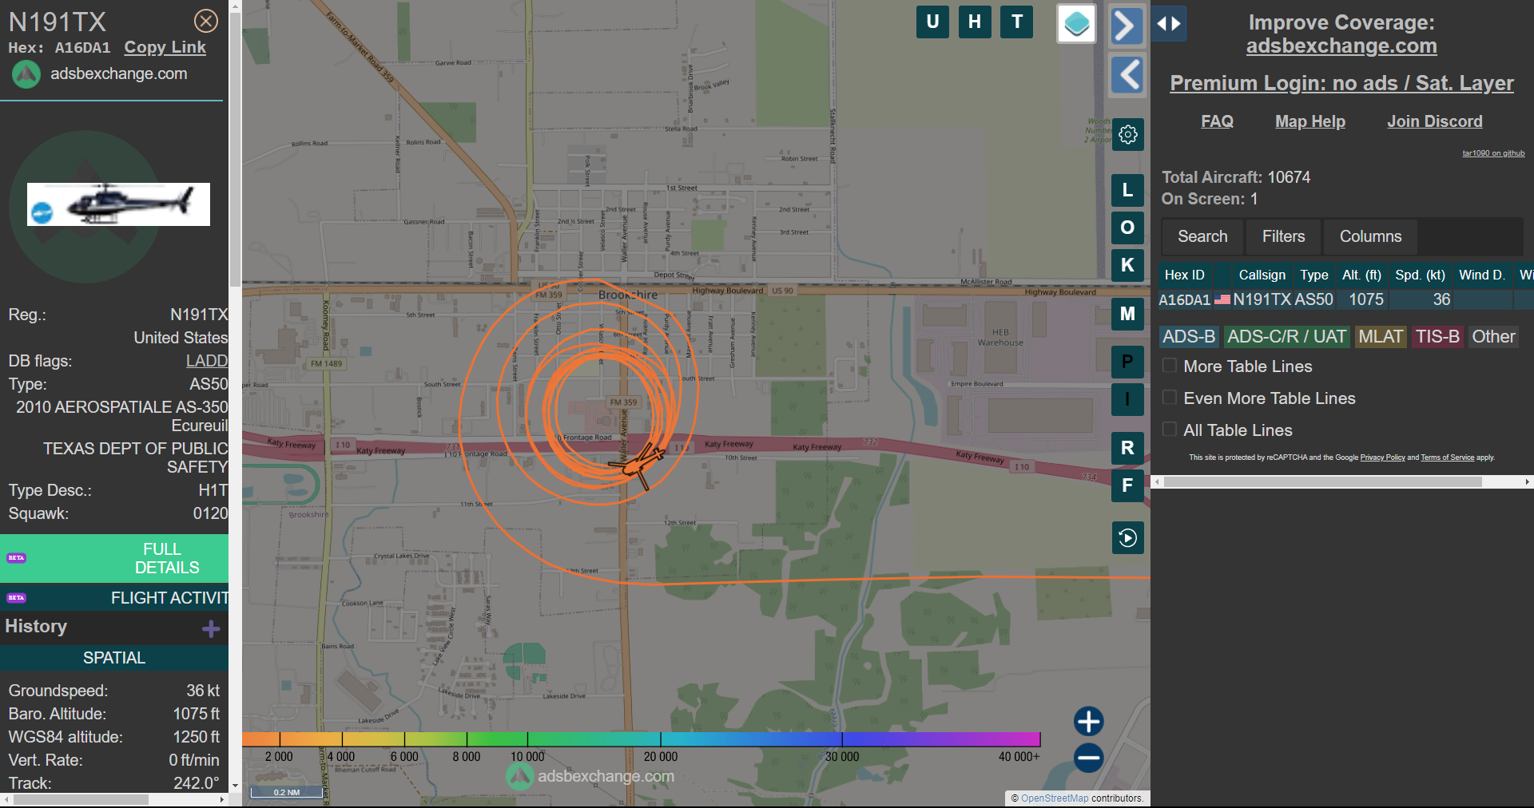Click the left chevron sidebar arrow

(1127, 75)
